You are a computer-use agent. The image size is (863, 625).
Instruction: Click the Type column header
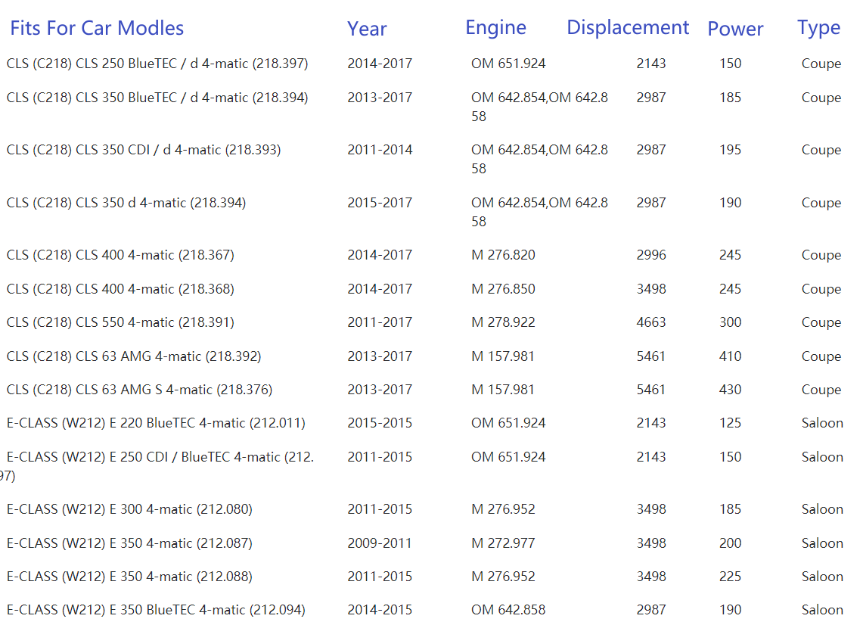(818, 28)
